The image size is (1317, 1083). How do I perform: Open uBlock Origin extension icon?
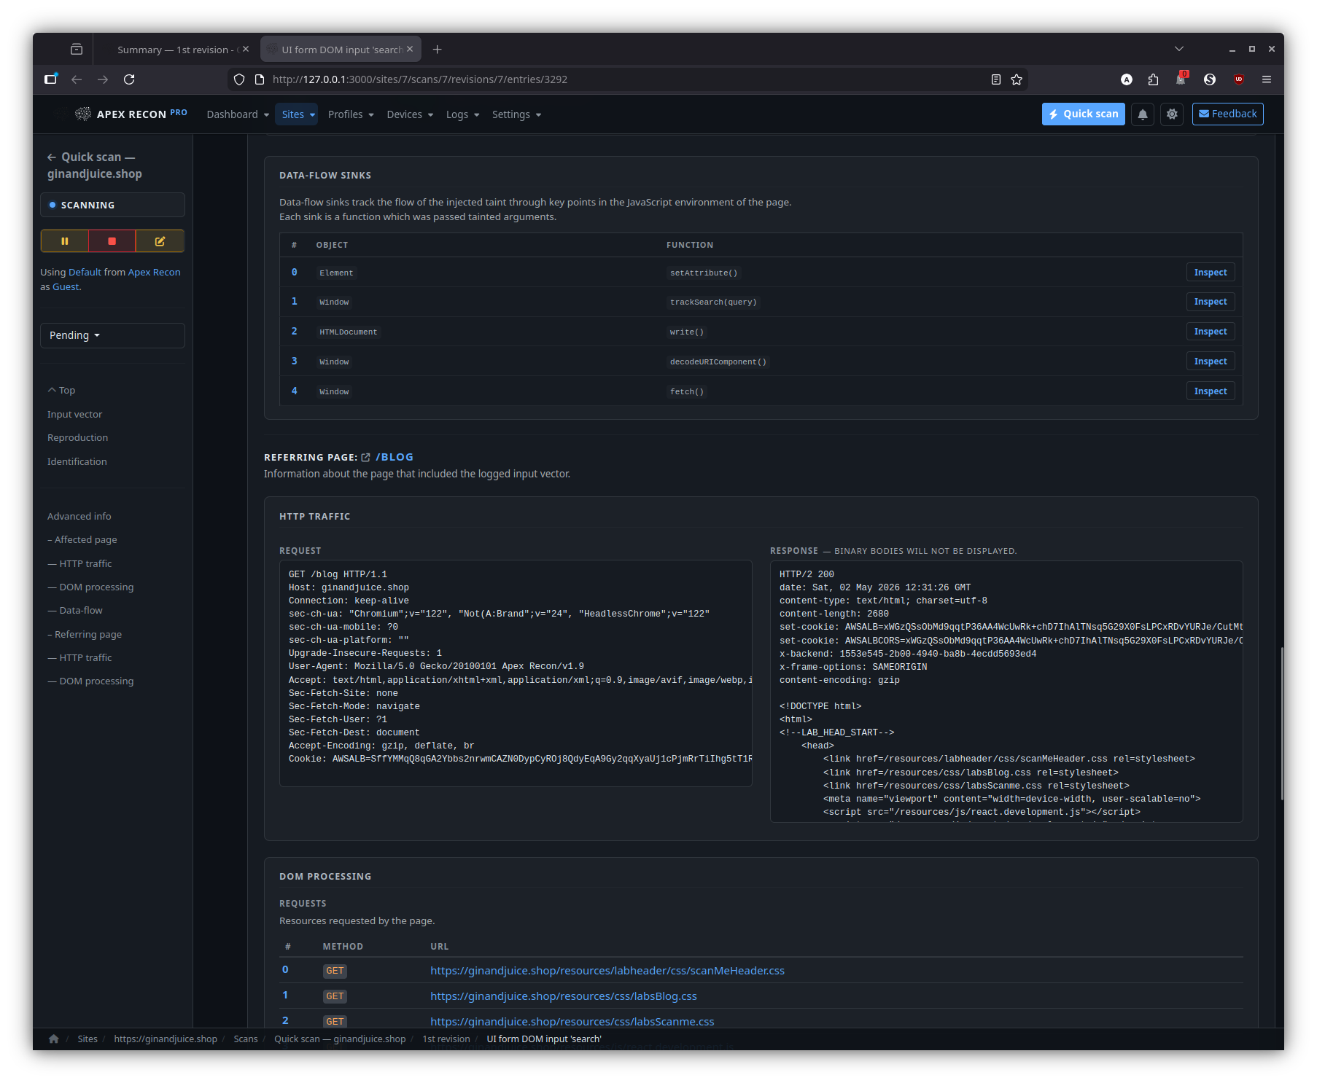[1238, 79]
